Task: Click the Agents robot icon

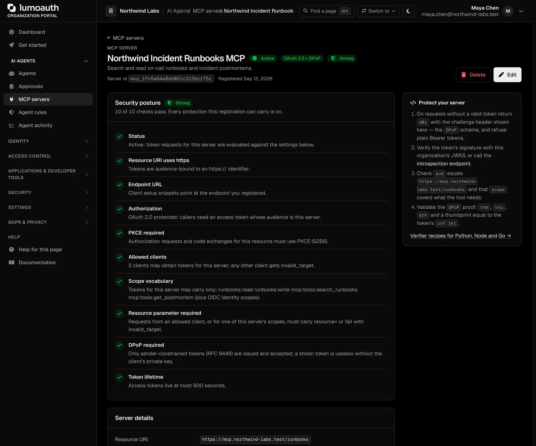Action: pos(12,73)
